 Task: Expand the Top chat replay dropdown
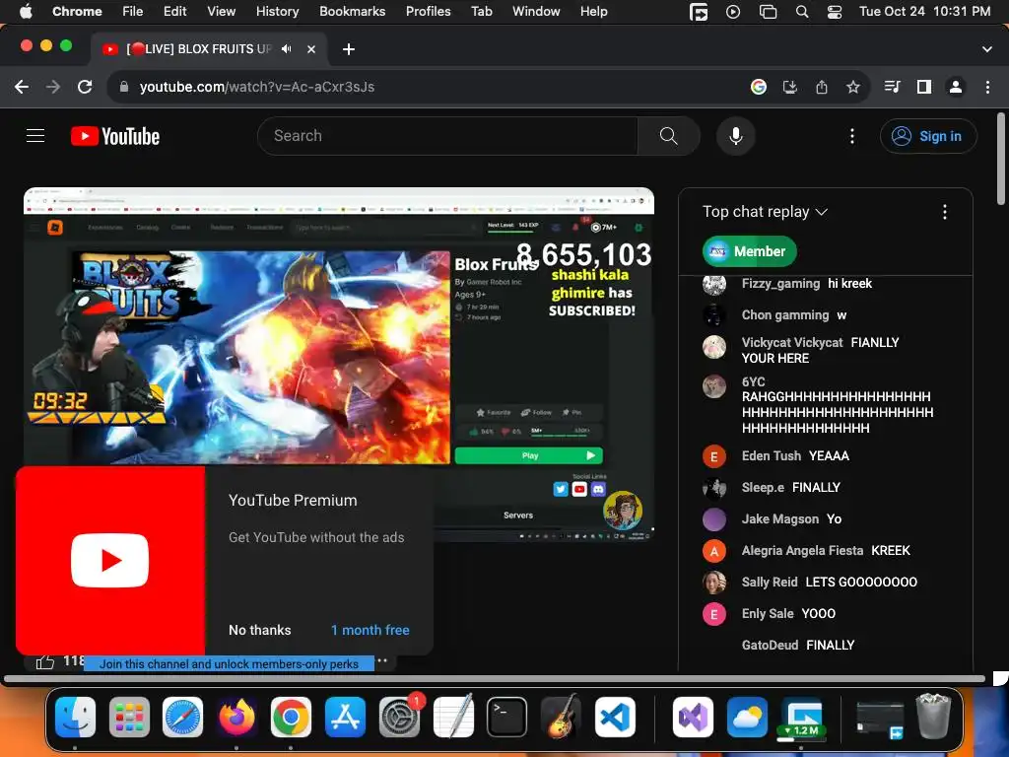(x=765, y=212)
